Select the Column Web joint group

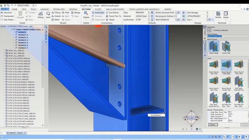pos(226,47)
